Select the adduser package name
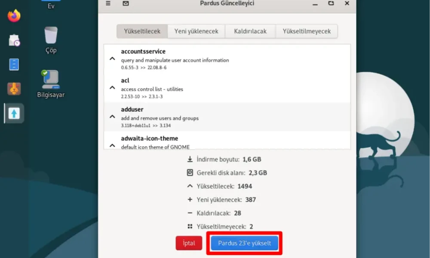The image size is (430, 258). [x=132, y=110]
